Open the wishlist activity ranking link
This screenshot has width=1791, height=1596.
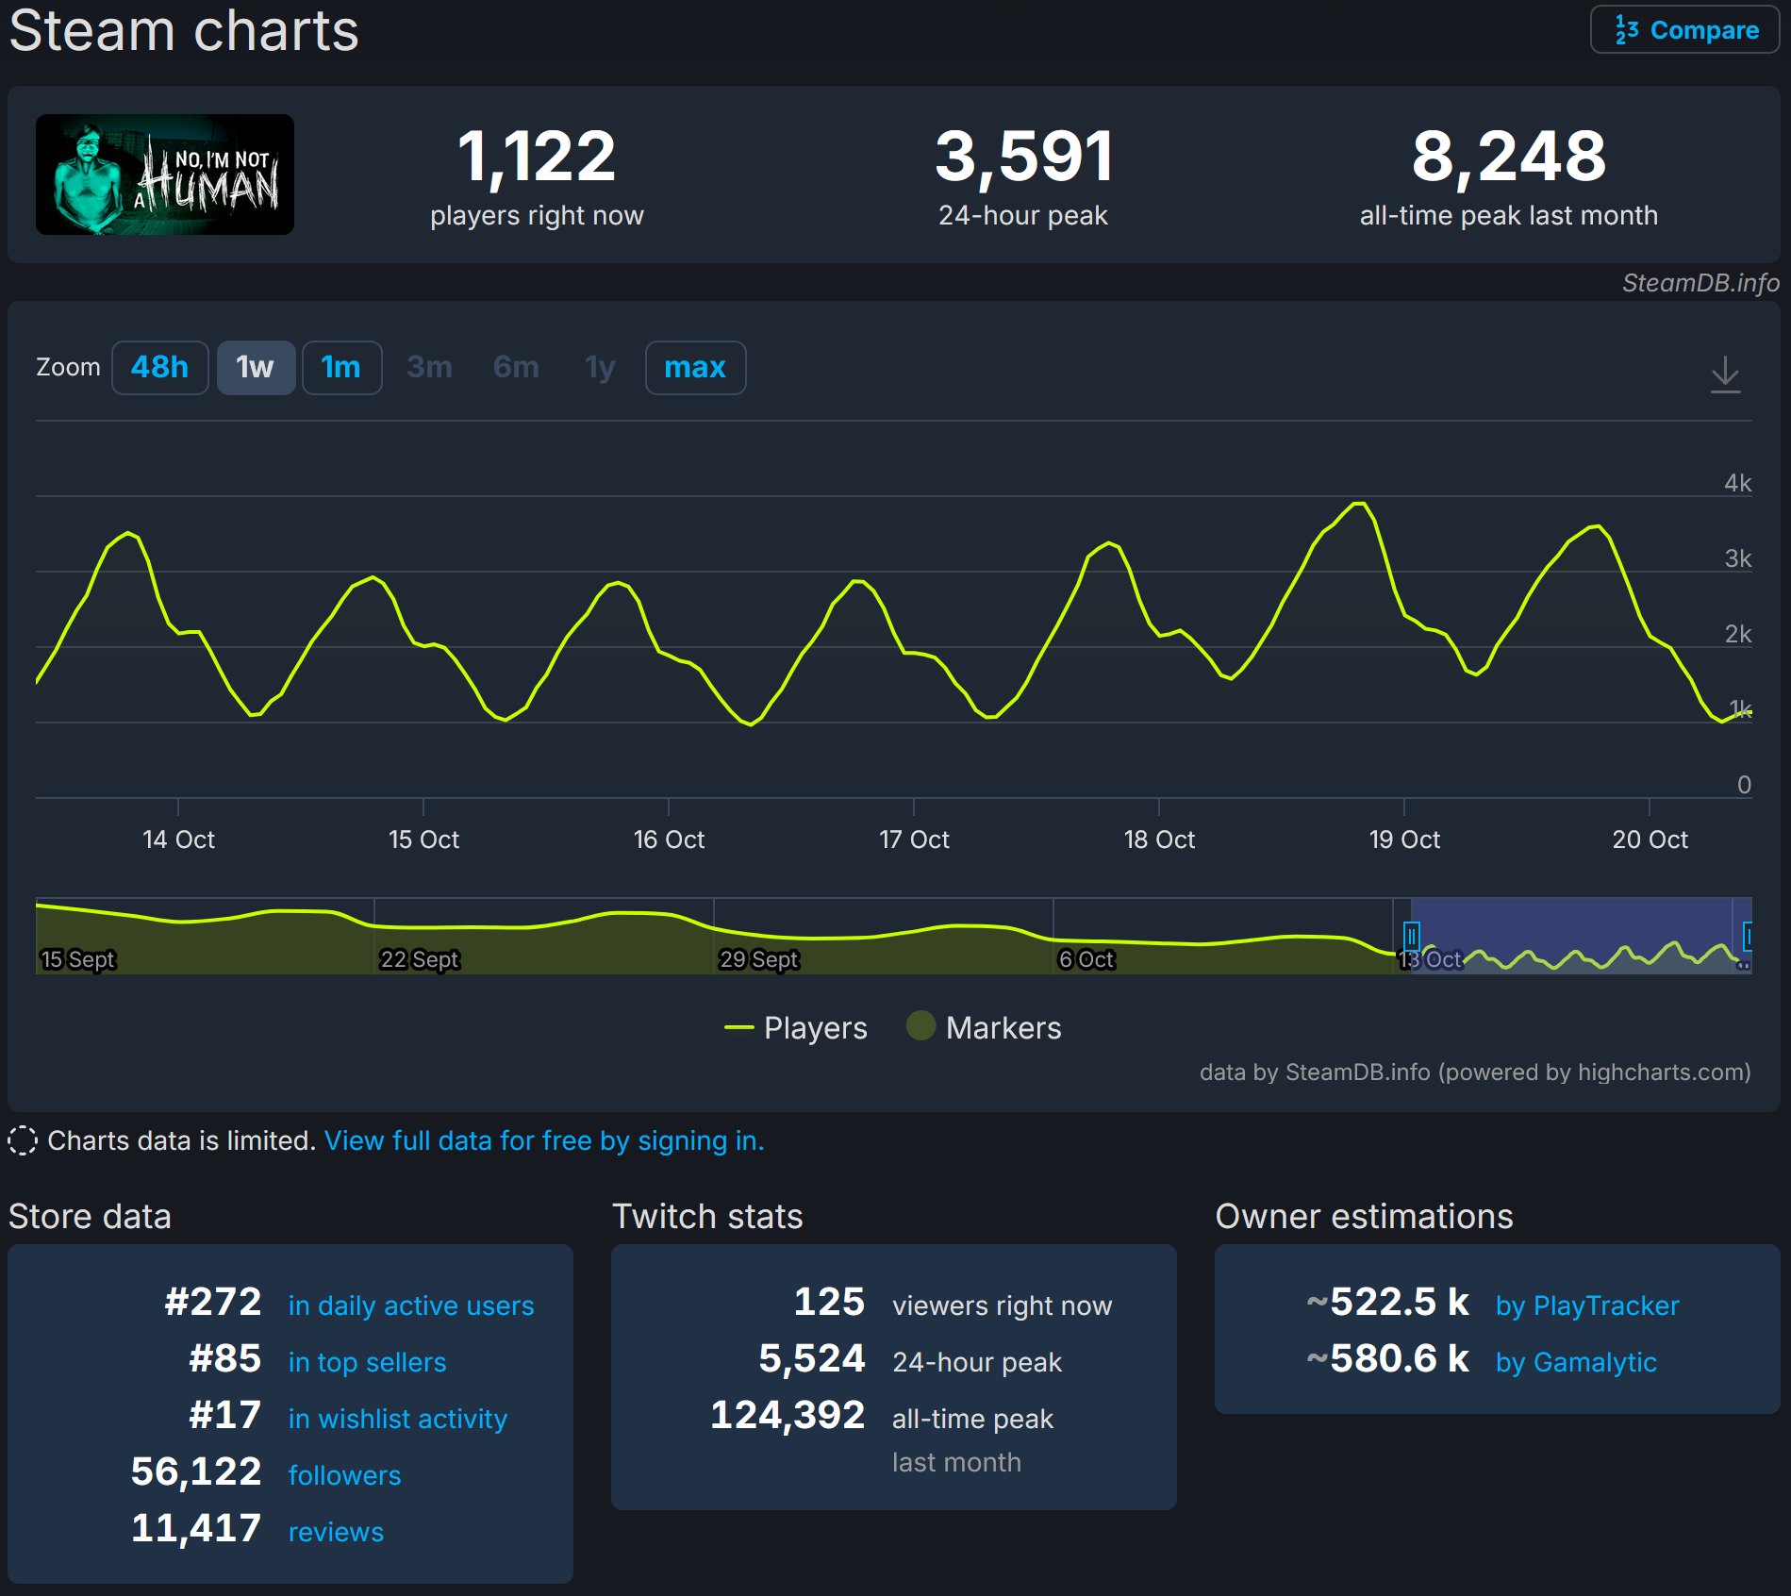pos(398,1419)
